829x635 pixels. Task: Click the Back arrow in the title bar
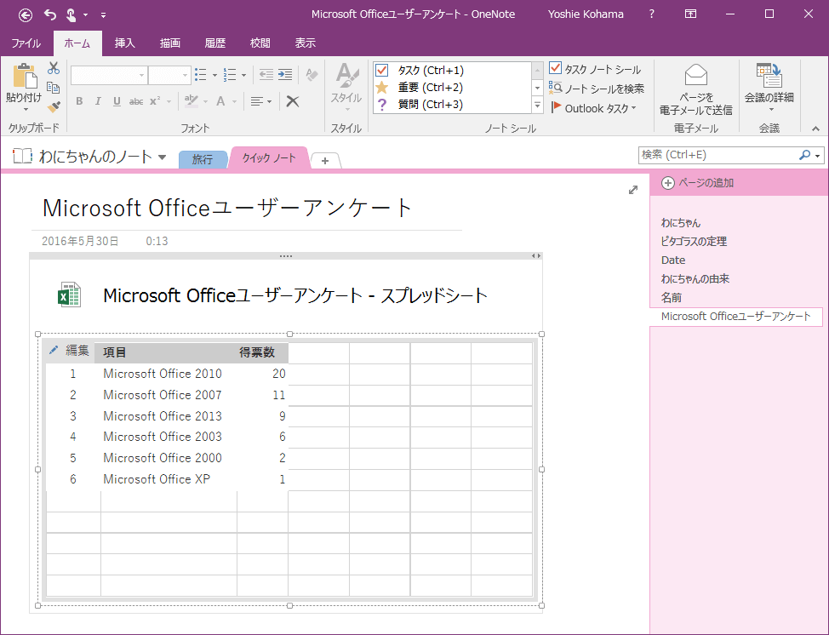point(26,14)
